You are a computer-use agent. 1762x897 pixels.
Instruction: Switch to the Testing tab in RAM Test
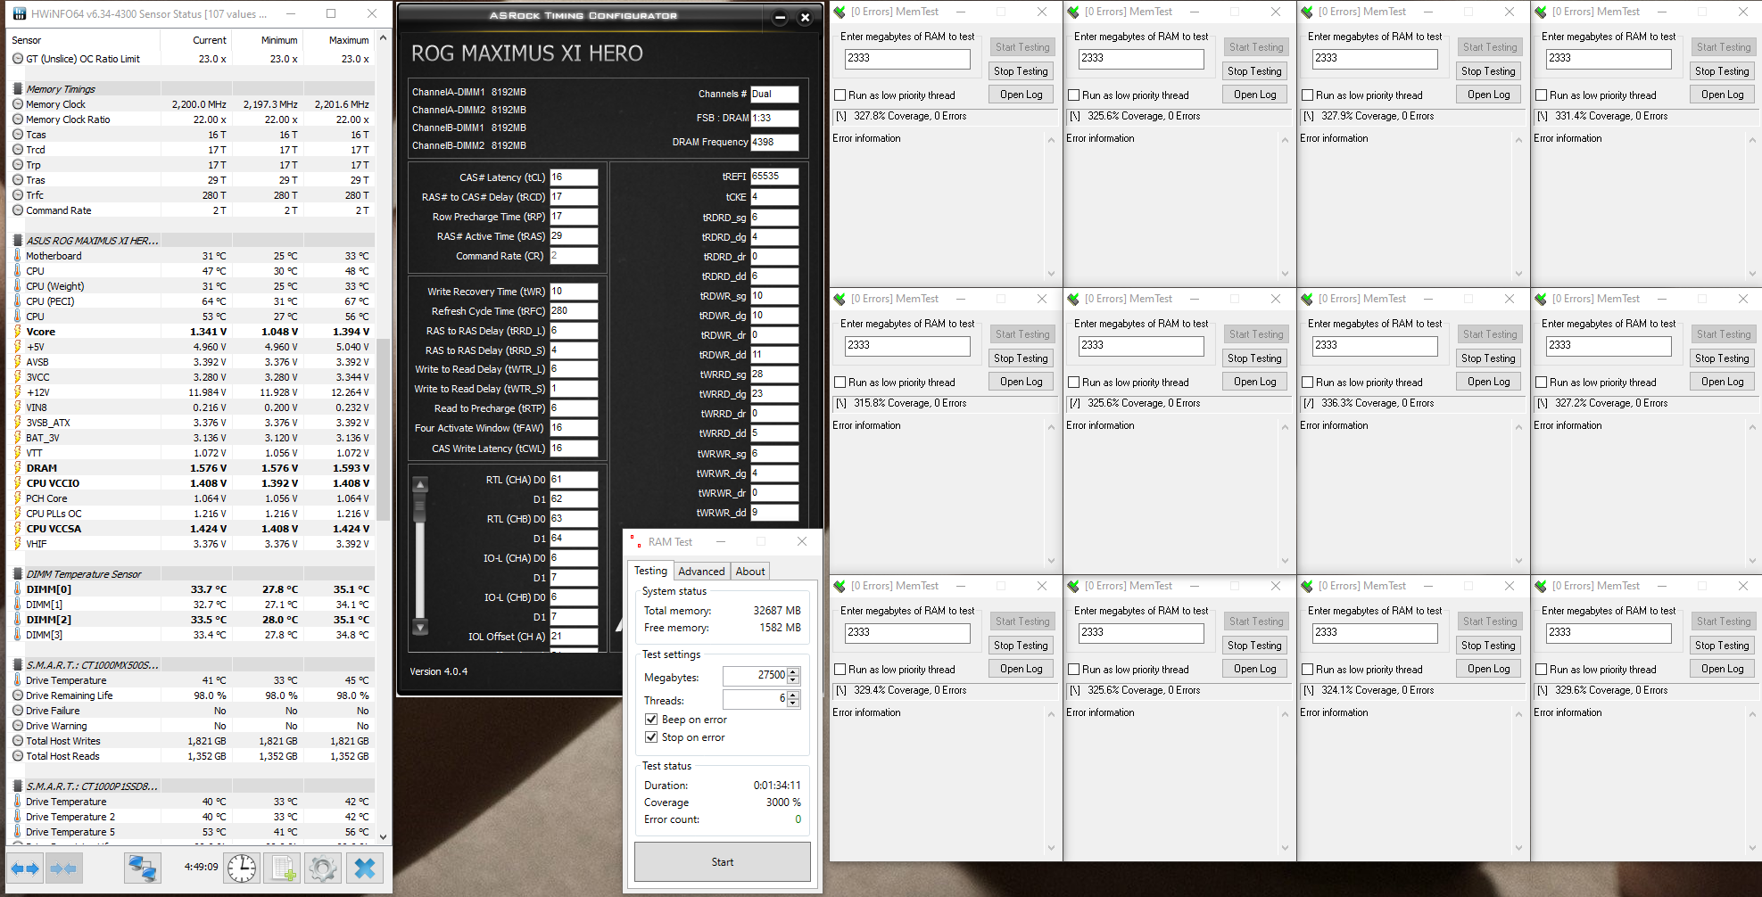tap(650, 571)
